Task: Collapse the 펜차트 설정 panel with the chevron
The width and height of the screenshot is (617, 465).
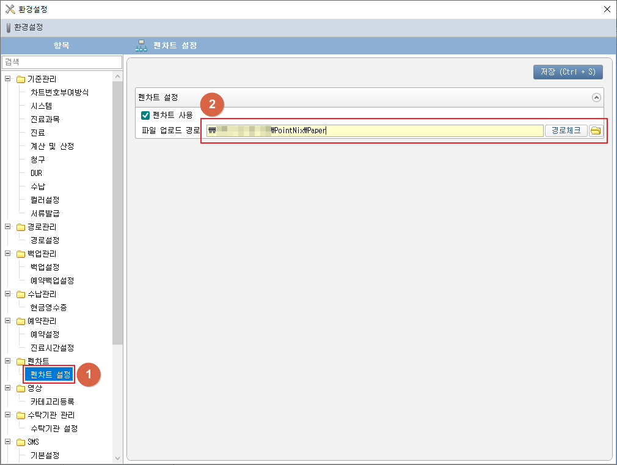Action: click(x=596, y=97)
